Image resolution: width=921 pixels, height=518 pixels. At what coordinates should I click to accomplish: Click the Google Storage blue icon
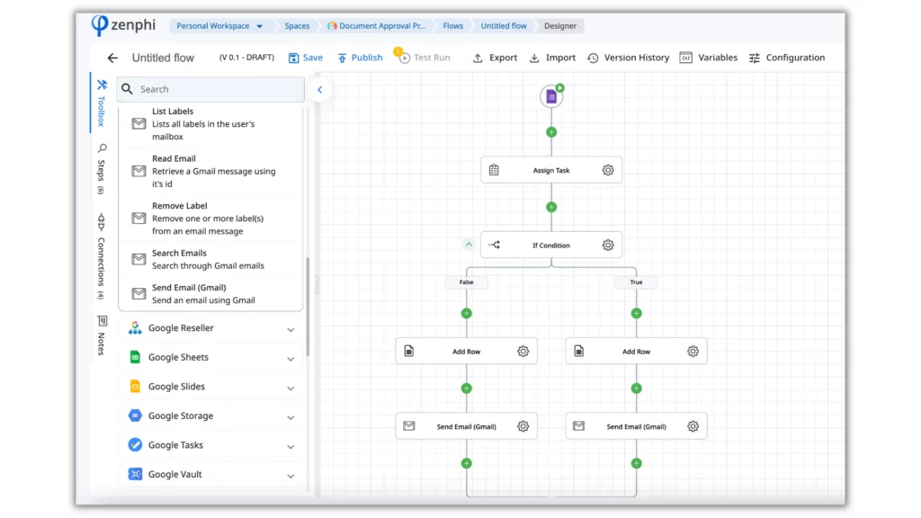[135, 415]
